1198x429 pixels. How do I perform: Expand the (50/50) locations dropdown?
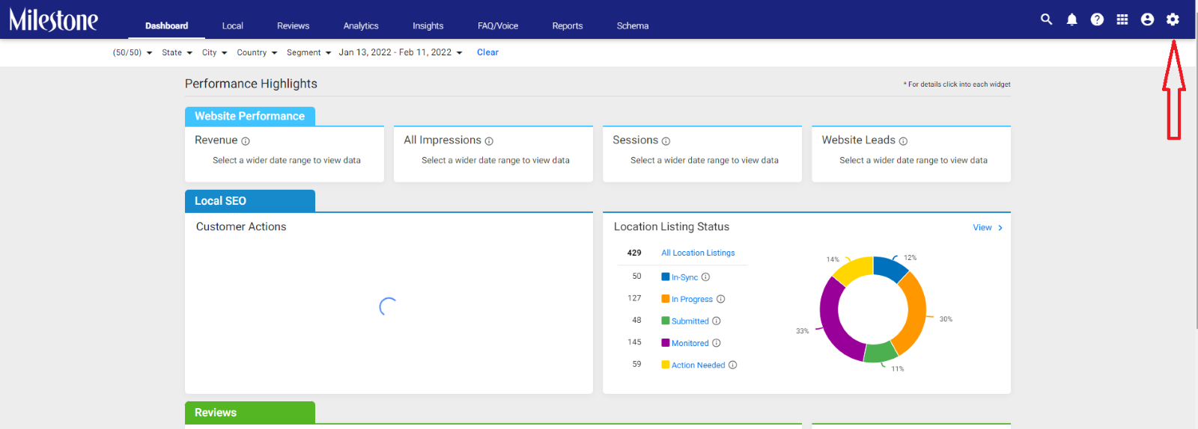coord(133,52)
